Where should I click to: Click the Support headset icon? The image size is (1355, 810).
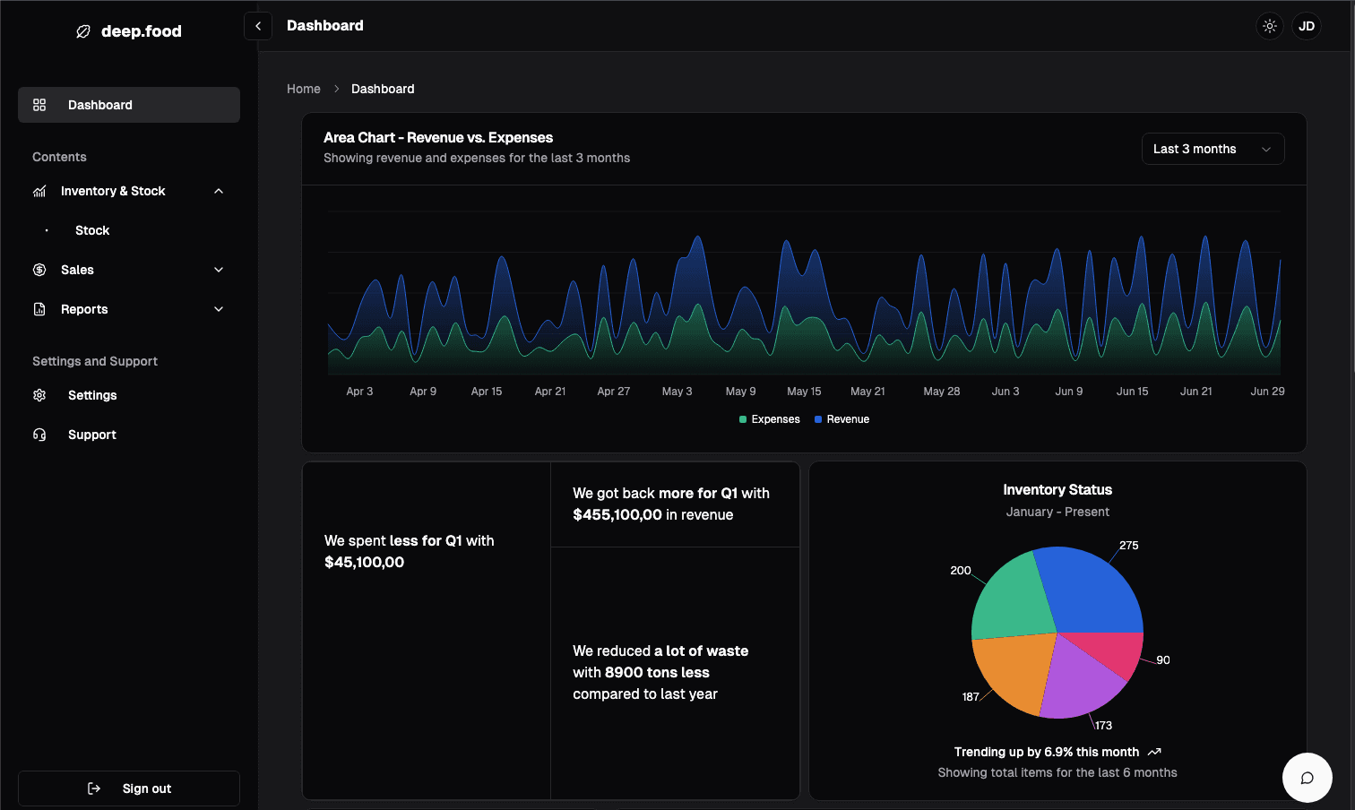click(39, 435)
